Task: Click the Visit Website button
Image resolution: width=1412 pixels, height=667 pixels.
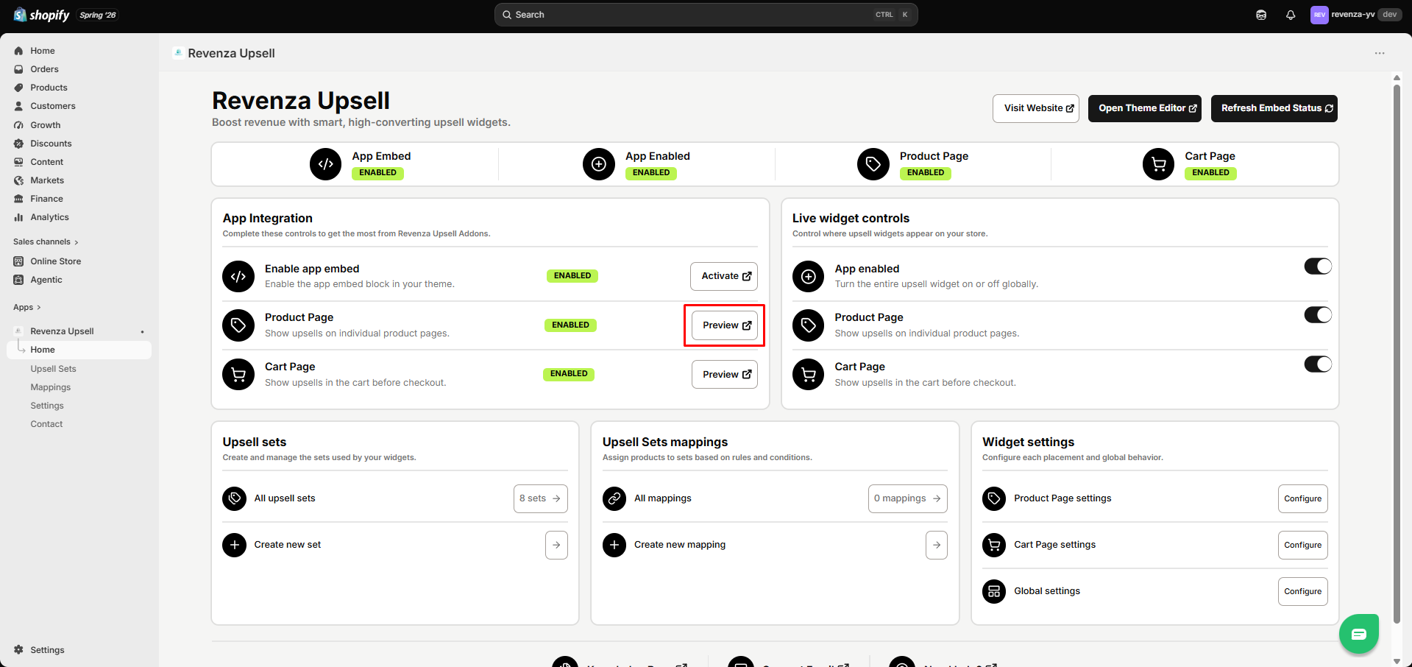Action: (x=1036, y=108)
